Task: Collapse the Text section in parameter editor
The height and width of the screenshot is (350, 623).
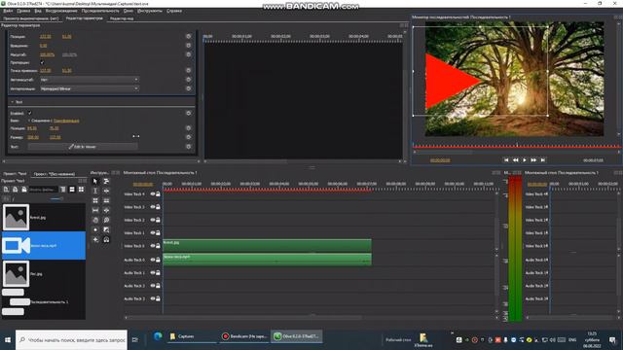Action: (13, 102)
